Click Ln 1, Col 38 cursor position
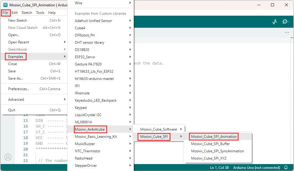Viewport: 294px width, 171px height. [x=219, y=167]
